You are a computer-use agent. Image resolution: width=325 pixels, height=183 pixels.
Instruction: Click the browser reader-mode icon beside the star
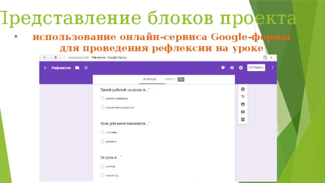265,57
